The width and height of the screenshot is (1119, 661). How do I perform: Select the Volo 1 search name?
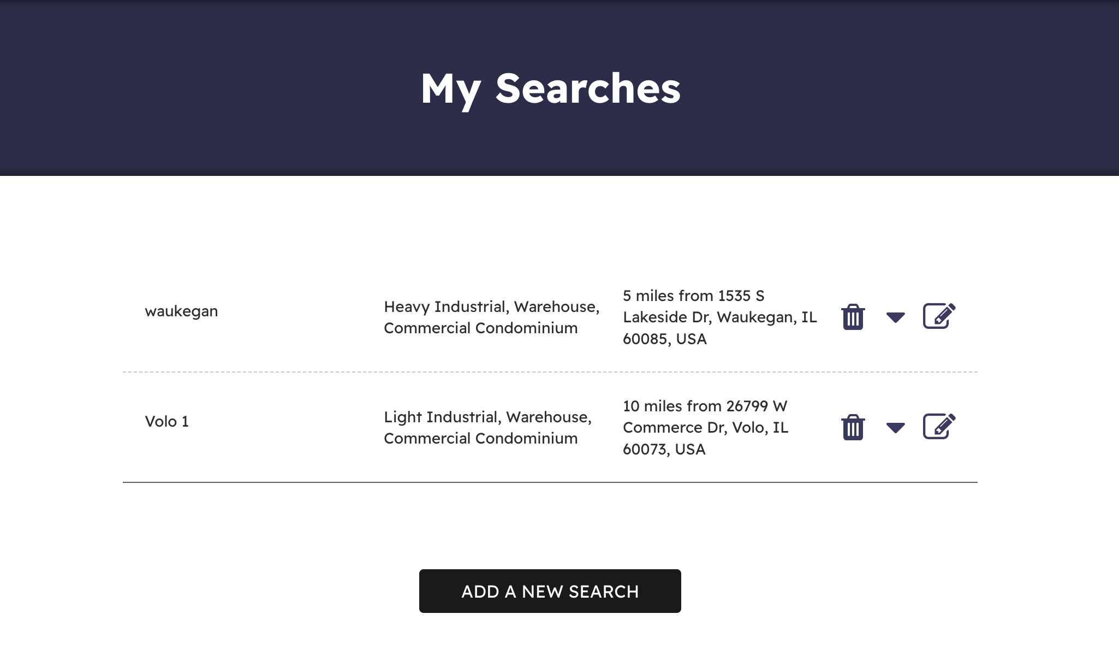click(x=167, y=421)
